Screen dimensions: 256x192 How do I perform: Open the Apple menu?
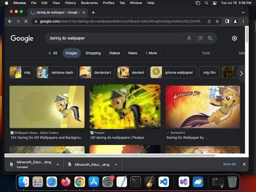tap(7, 3)
